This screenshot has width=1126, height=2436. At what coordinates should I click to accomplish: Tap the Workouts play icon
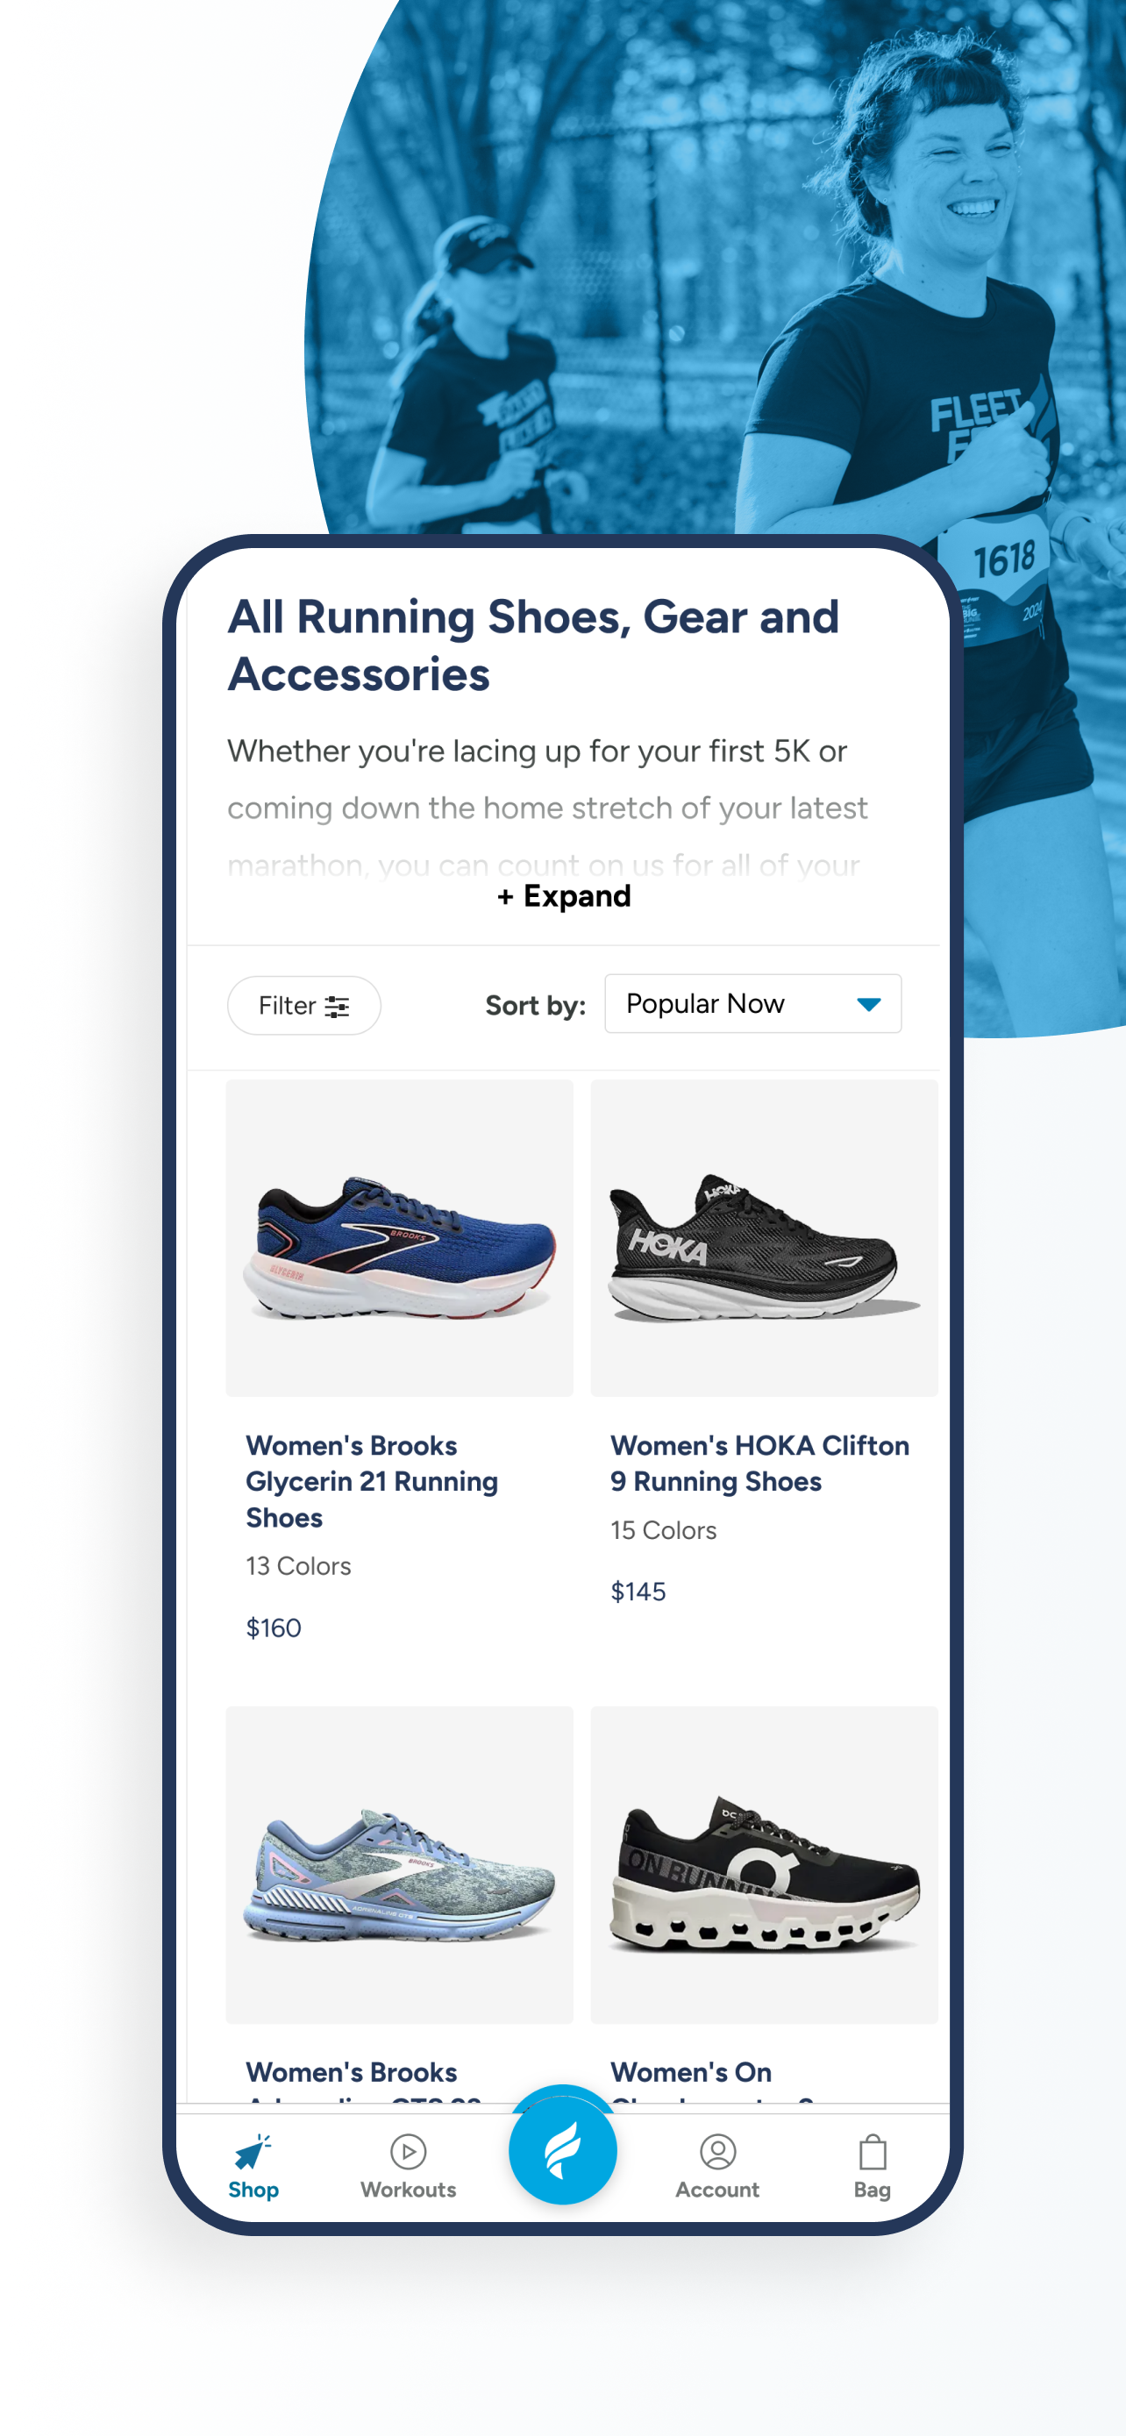tap(409, 2151)
